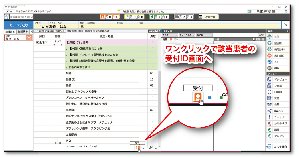Click the カルテ保存 save button
This screenshot has width=299, height=158.
[x=278, y=146]
